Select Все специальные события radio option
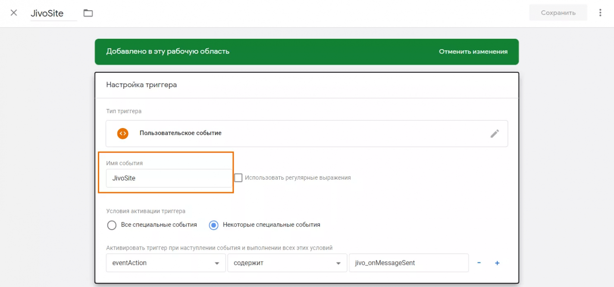Image resolution: width=614 pixels, height=287 pixels. point(112,225)
